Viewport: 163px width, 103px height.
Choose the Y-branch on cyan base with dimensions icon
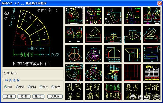tap(113, 35)
